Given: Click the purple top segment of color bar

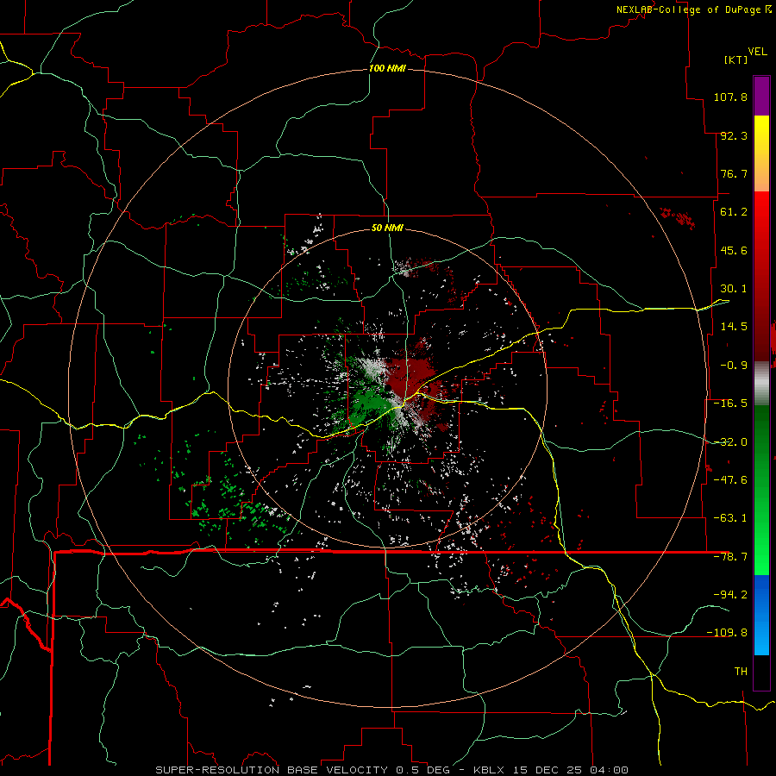Looking at the screenshot, I should [x=761, y=96].
